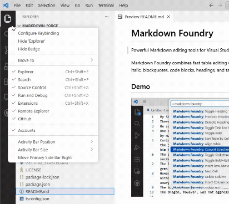Select README.md in the explorer
The height and width of the screenshot is (204, 229).
point(65,191)
